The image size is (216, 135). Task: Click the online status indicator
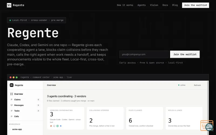182,85
